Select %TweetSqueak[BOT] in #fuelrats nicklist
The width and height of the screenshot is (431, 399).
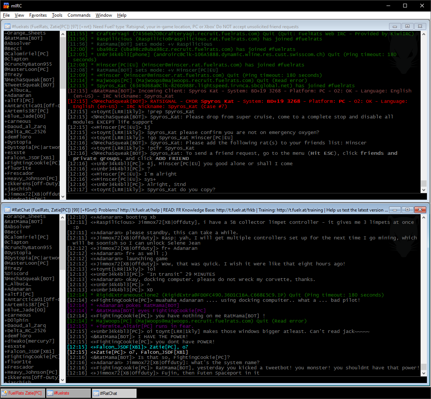(29, 85)
